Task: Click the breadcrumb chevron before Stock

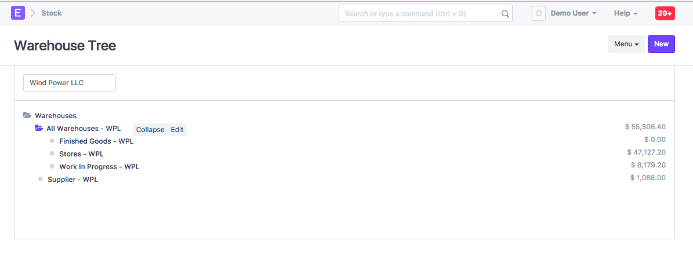Action: (x=33, y=13)
